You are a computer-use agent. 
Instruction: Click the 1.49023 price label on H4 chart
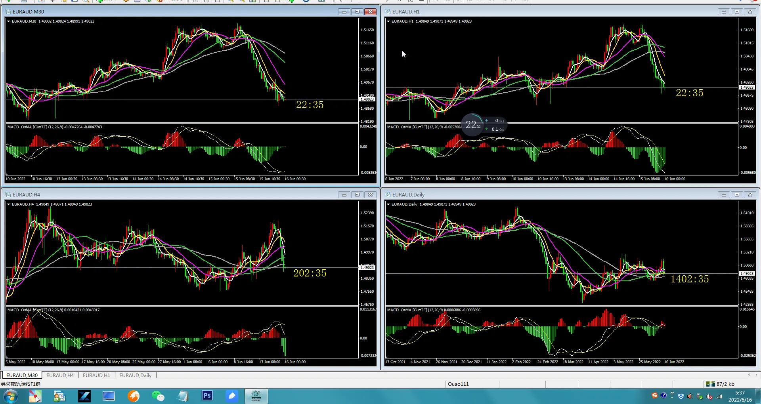pos(367,268)
